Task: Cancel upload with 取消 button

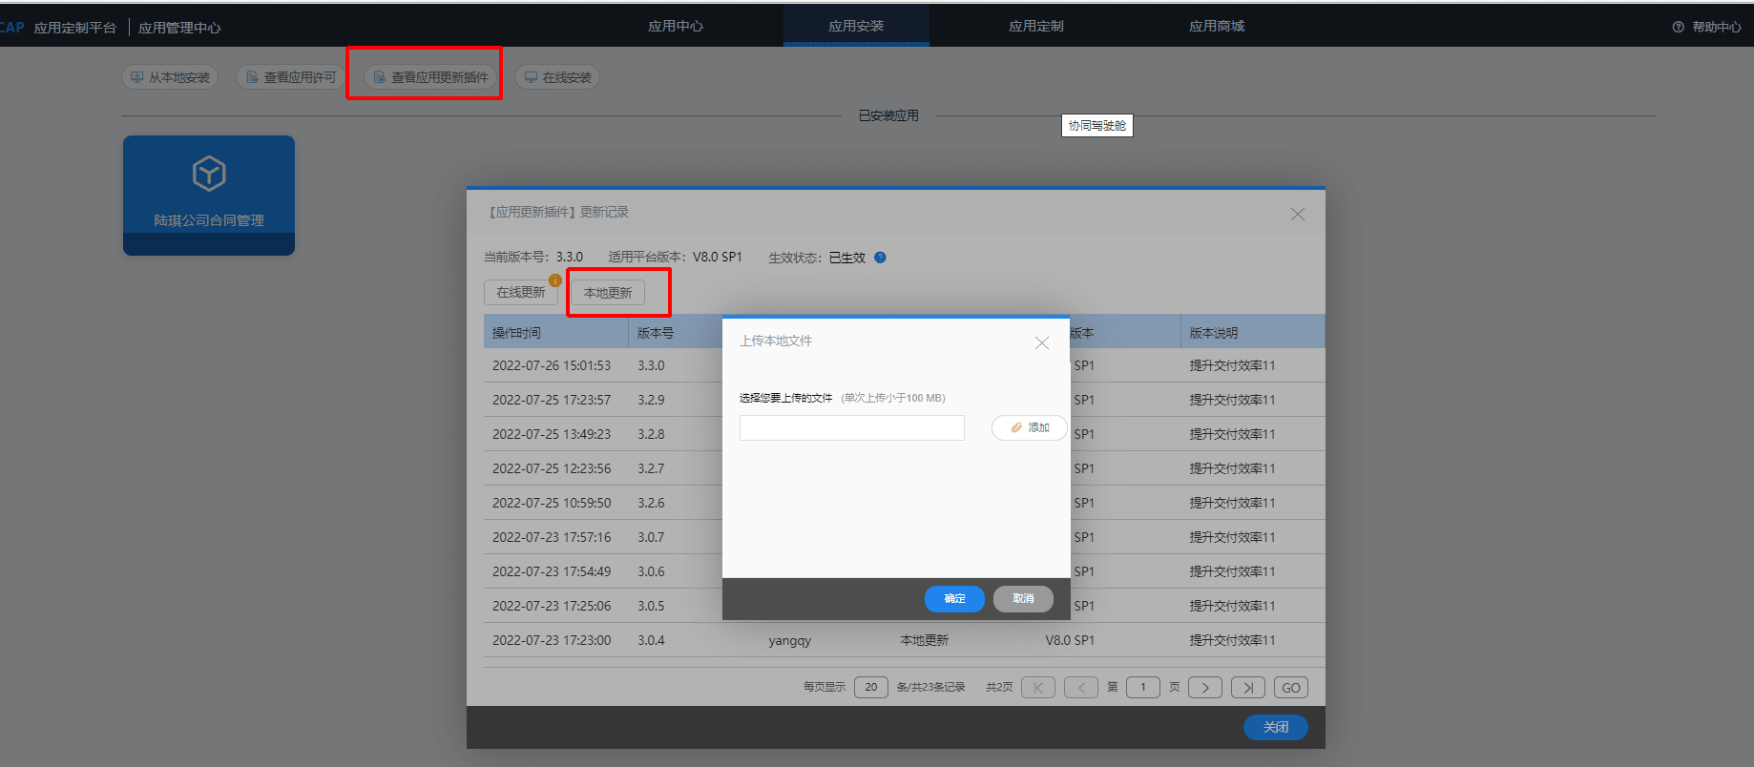Action: coord(1023,598)
